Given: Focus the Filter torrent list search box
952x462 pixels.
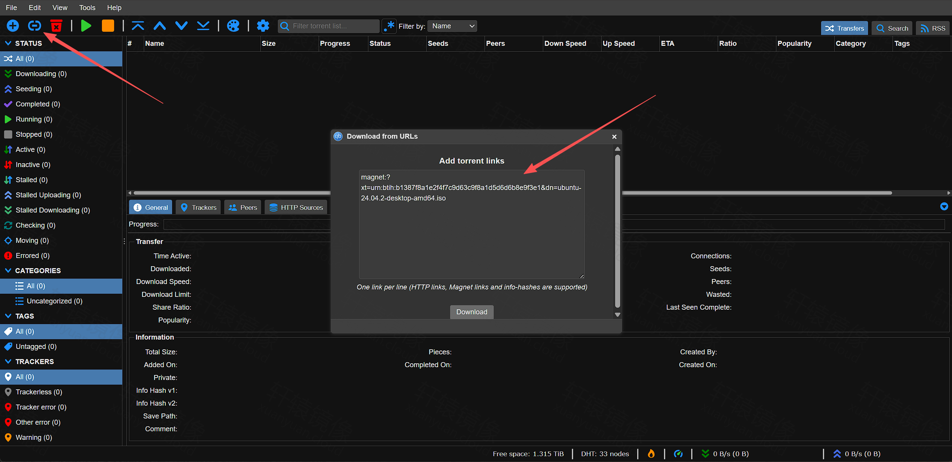Looking at the screenshot, I should click(329, 26).
